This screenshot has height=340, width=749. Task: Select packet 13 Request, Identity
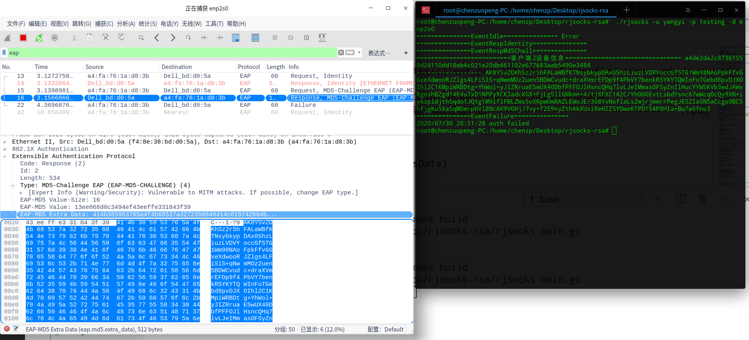tap(207, 76)
